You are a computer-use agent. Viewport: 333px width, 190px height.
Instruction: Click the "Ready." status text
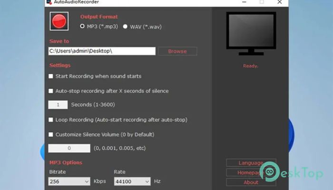coord(251,66)
